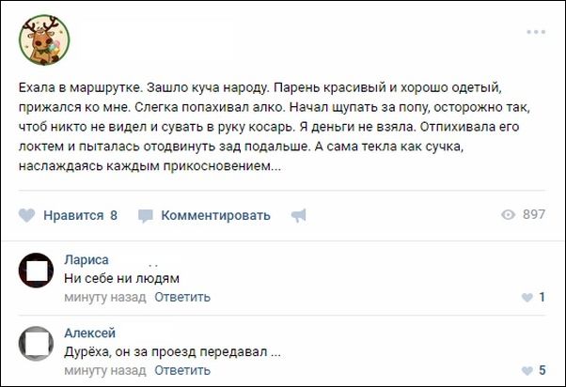Reply to Лариса's comment with Ответить
This screenshot has height=387, width=566.
point(182,297)
